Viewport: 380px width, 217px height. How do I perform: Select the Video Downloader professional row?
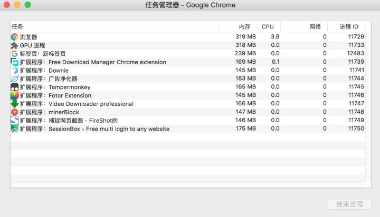point(188,104)
